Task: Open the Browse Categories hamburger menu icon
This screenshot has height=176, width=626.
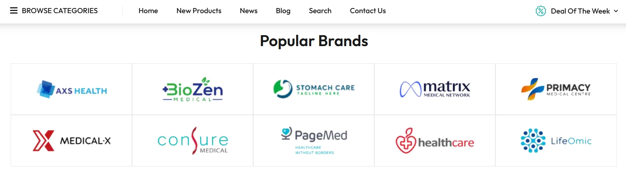Action: [x=14, y=11]
